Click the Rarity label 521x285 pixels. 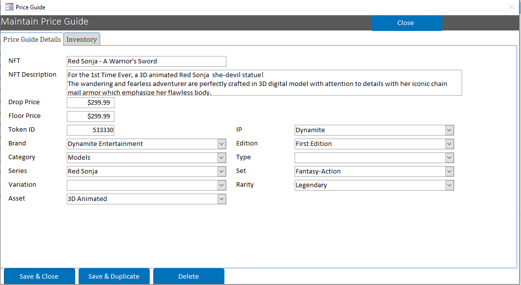coord(245,185)
